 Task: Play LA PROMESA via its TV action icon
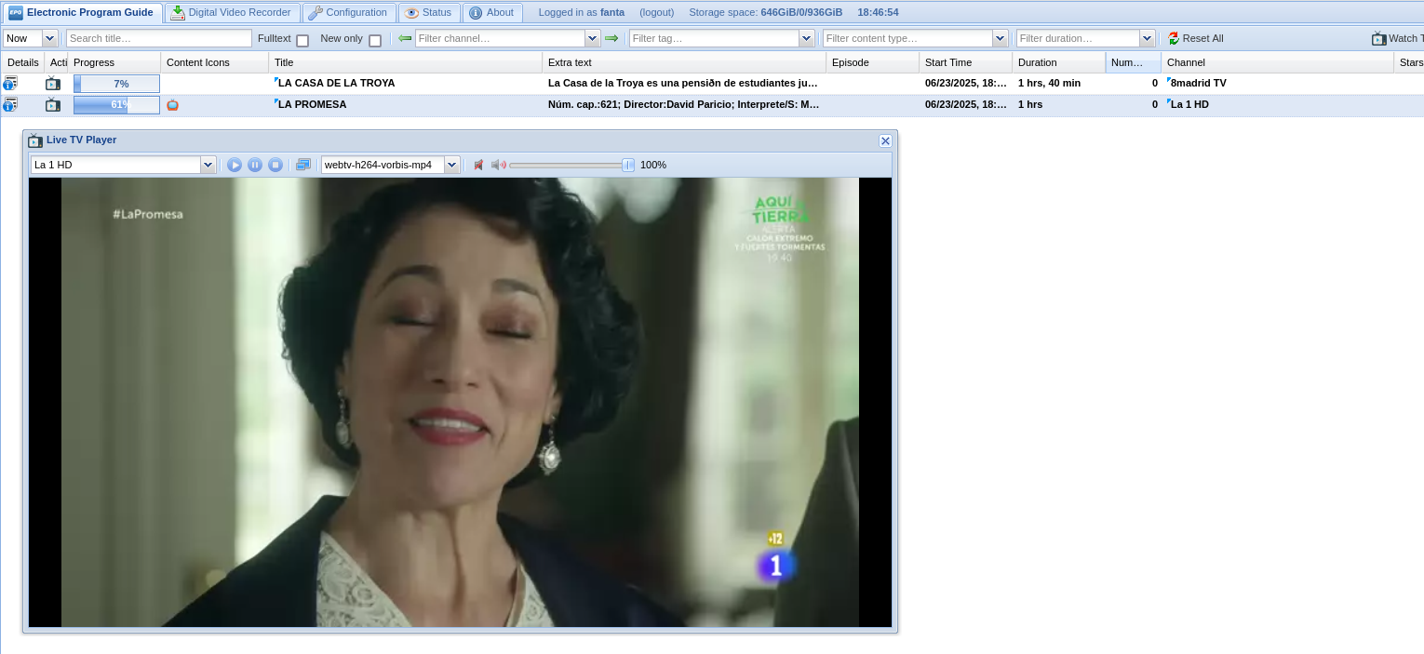pos(53,104)
